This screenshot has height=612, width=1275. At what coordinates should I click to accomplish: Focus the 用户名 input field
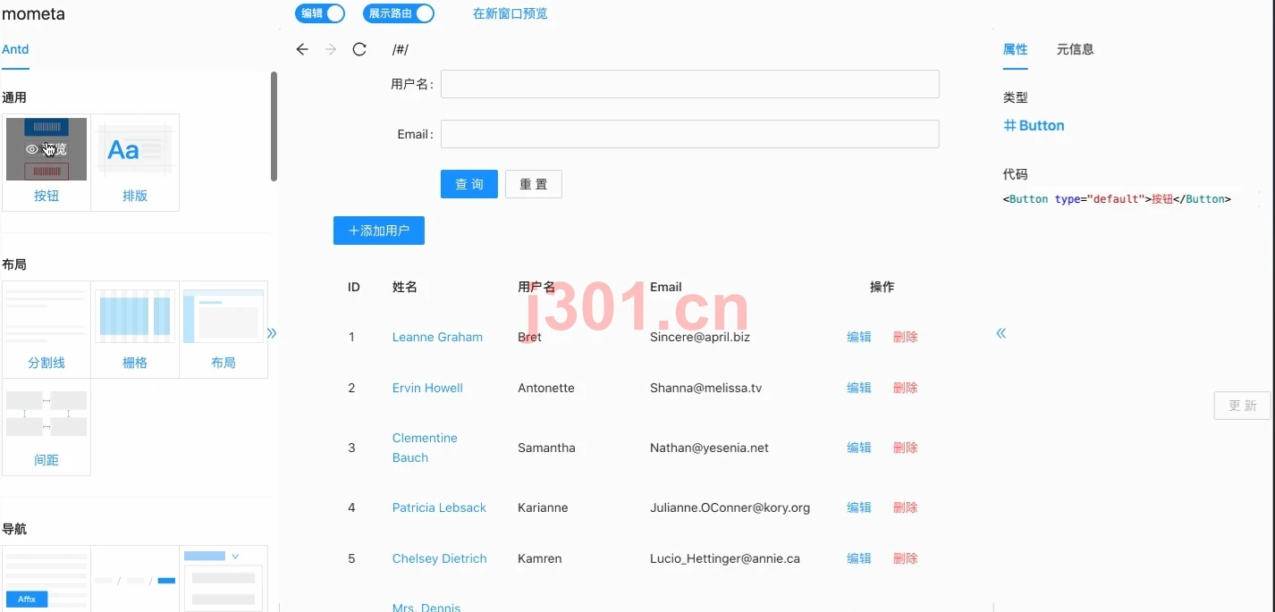(x=689, y=84)
